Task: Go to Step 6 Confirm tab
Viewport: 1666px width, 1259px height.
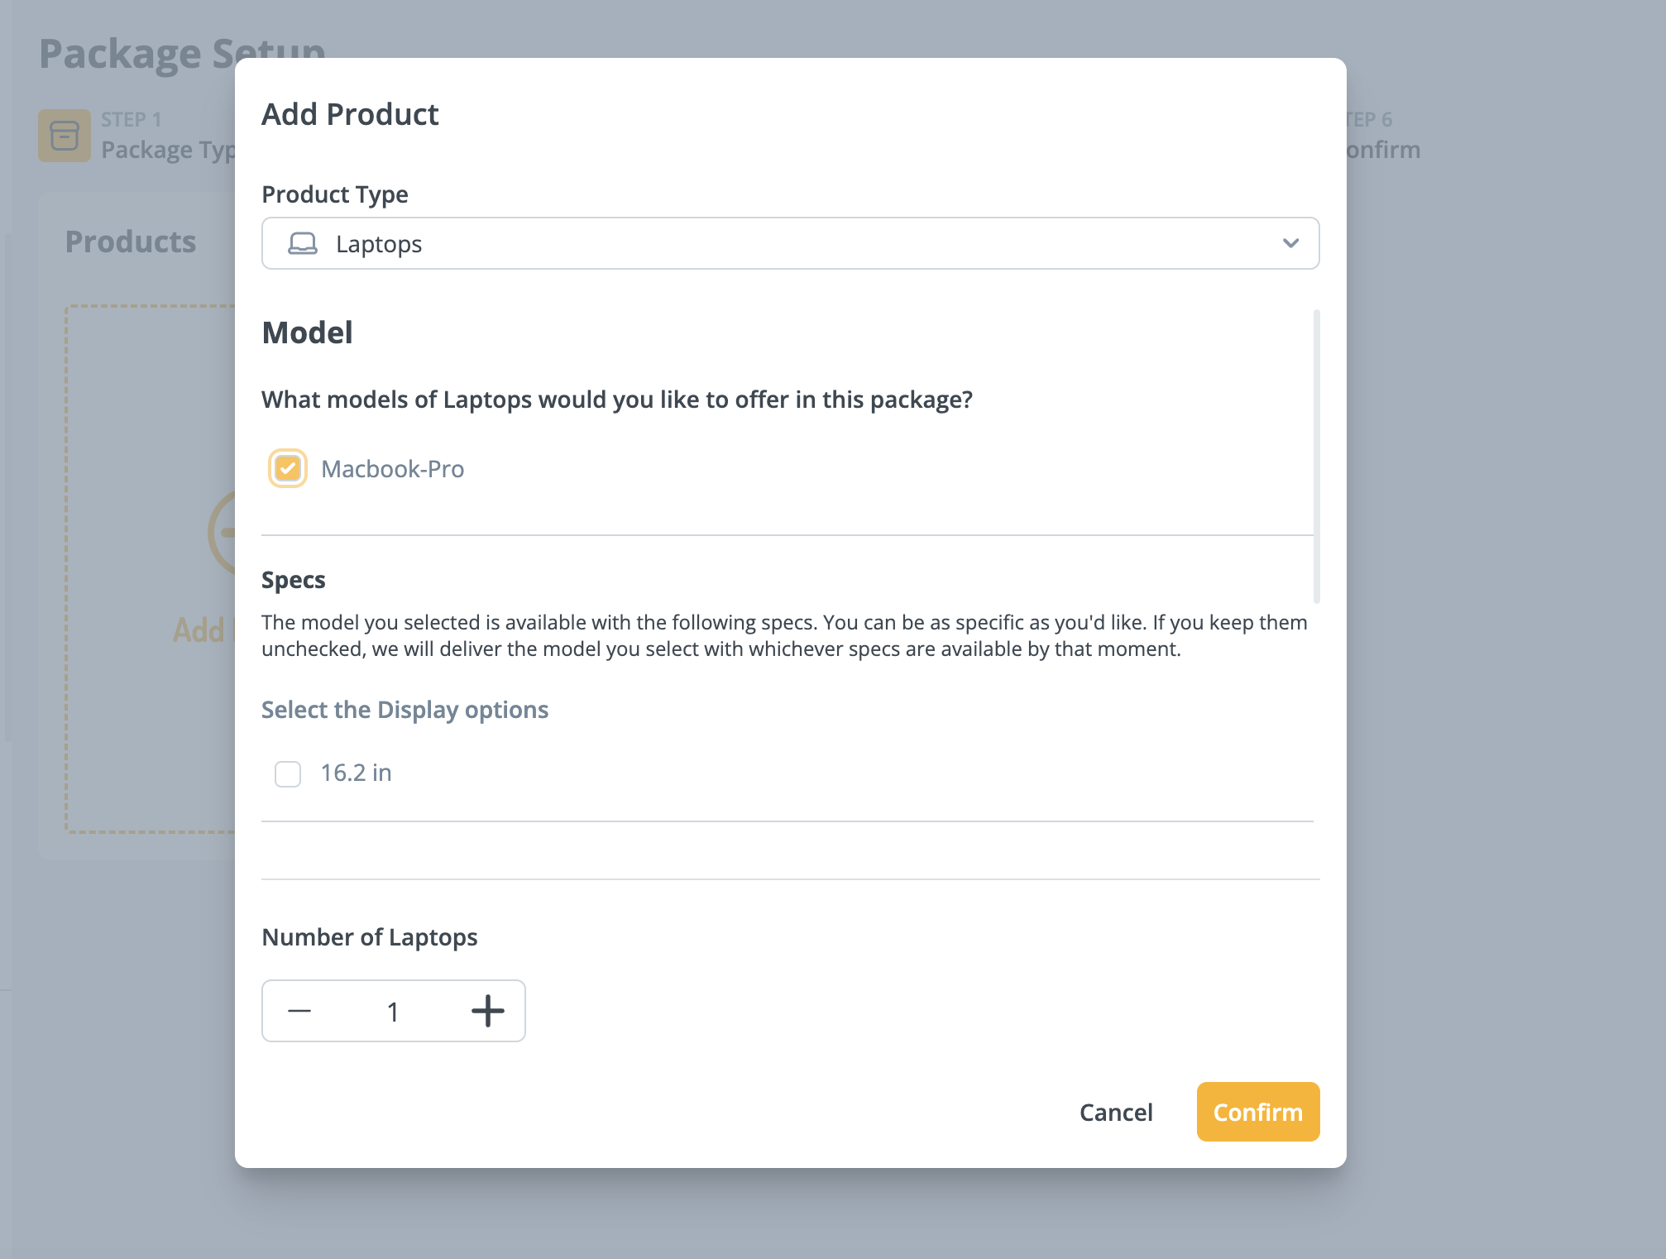Action: 1383,136
